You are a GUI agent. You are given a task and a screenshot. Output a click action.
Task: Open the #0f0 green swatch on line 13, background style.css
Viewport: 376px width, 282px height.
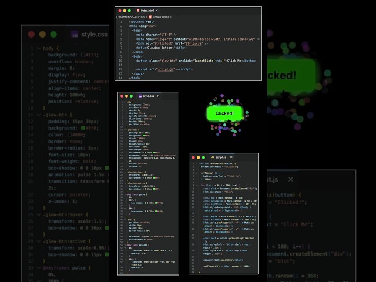tap(83, 128)
